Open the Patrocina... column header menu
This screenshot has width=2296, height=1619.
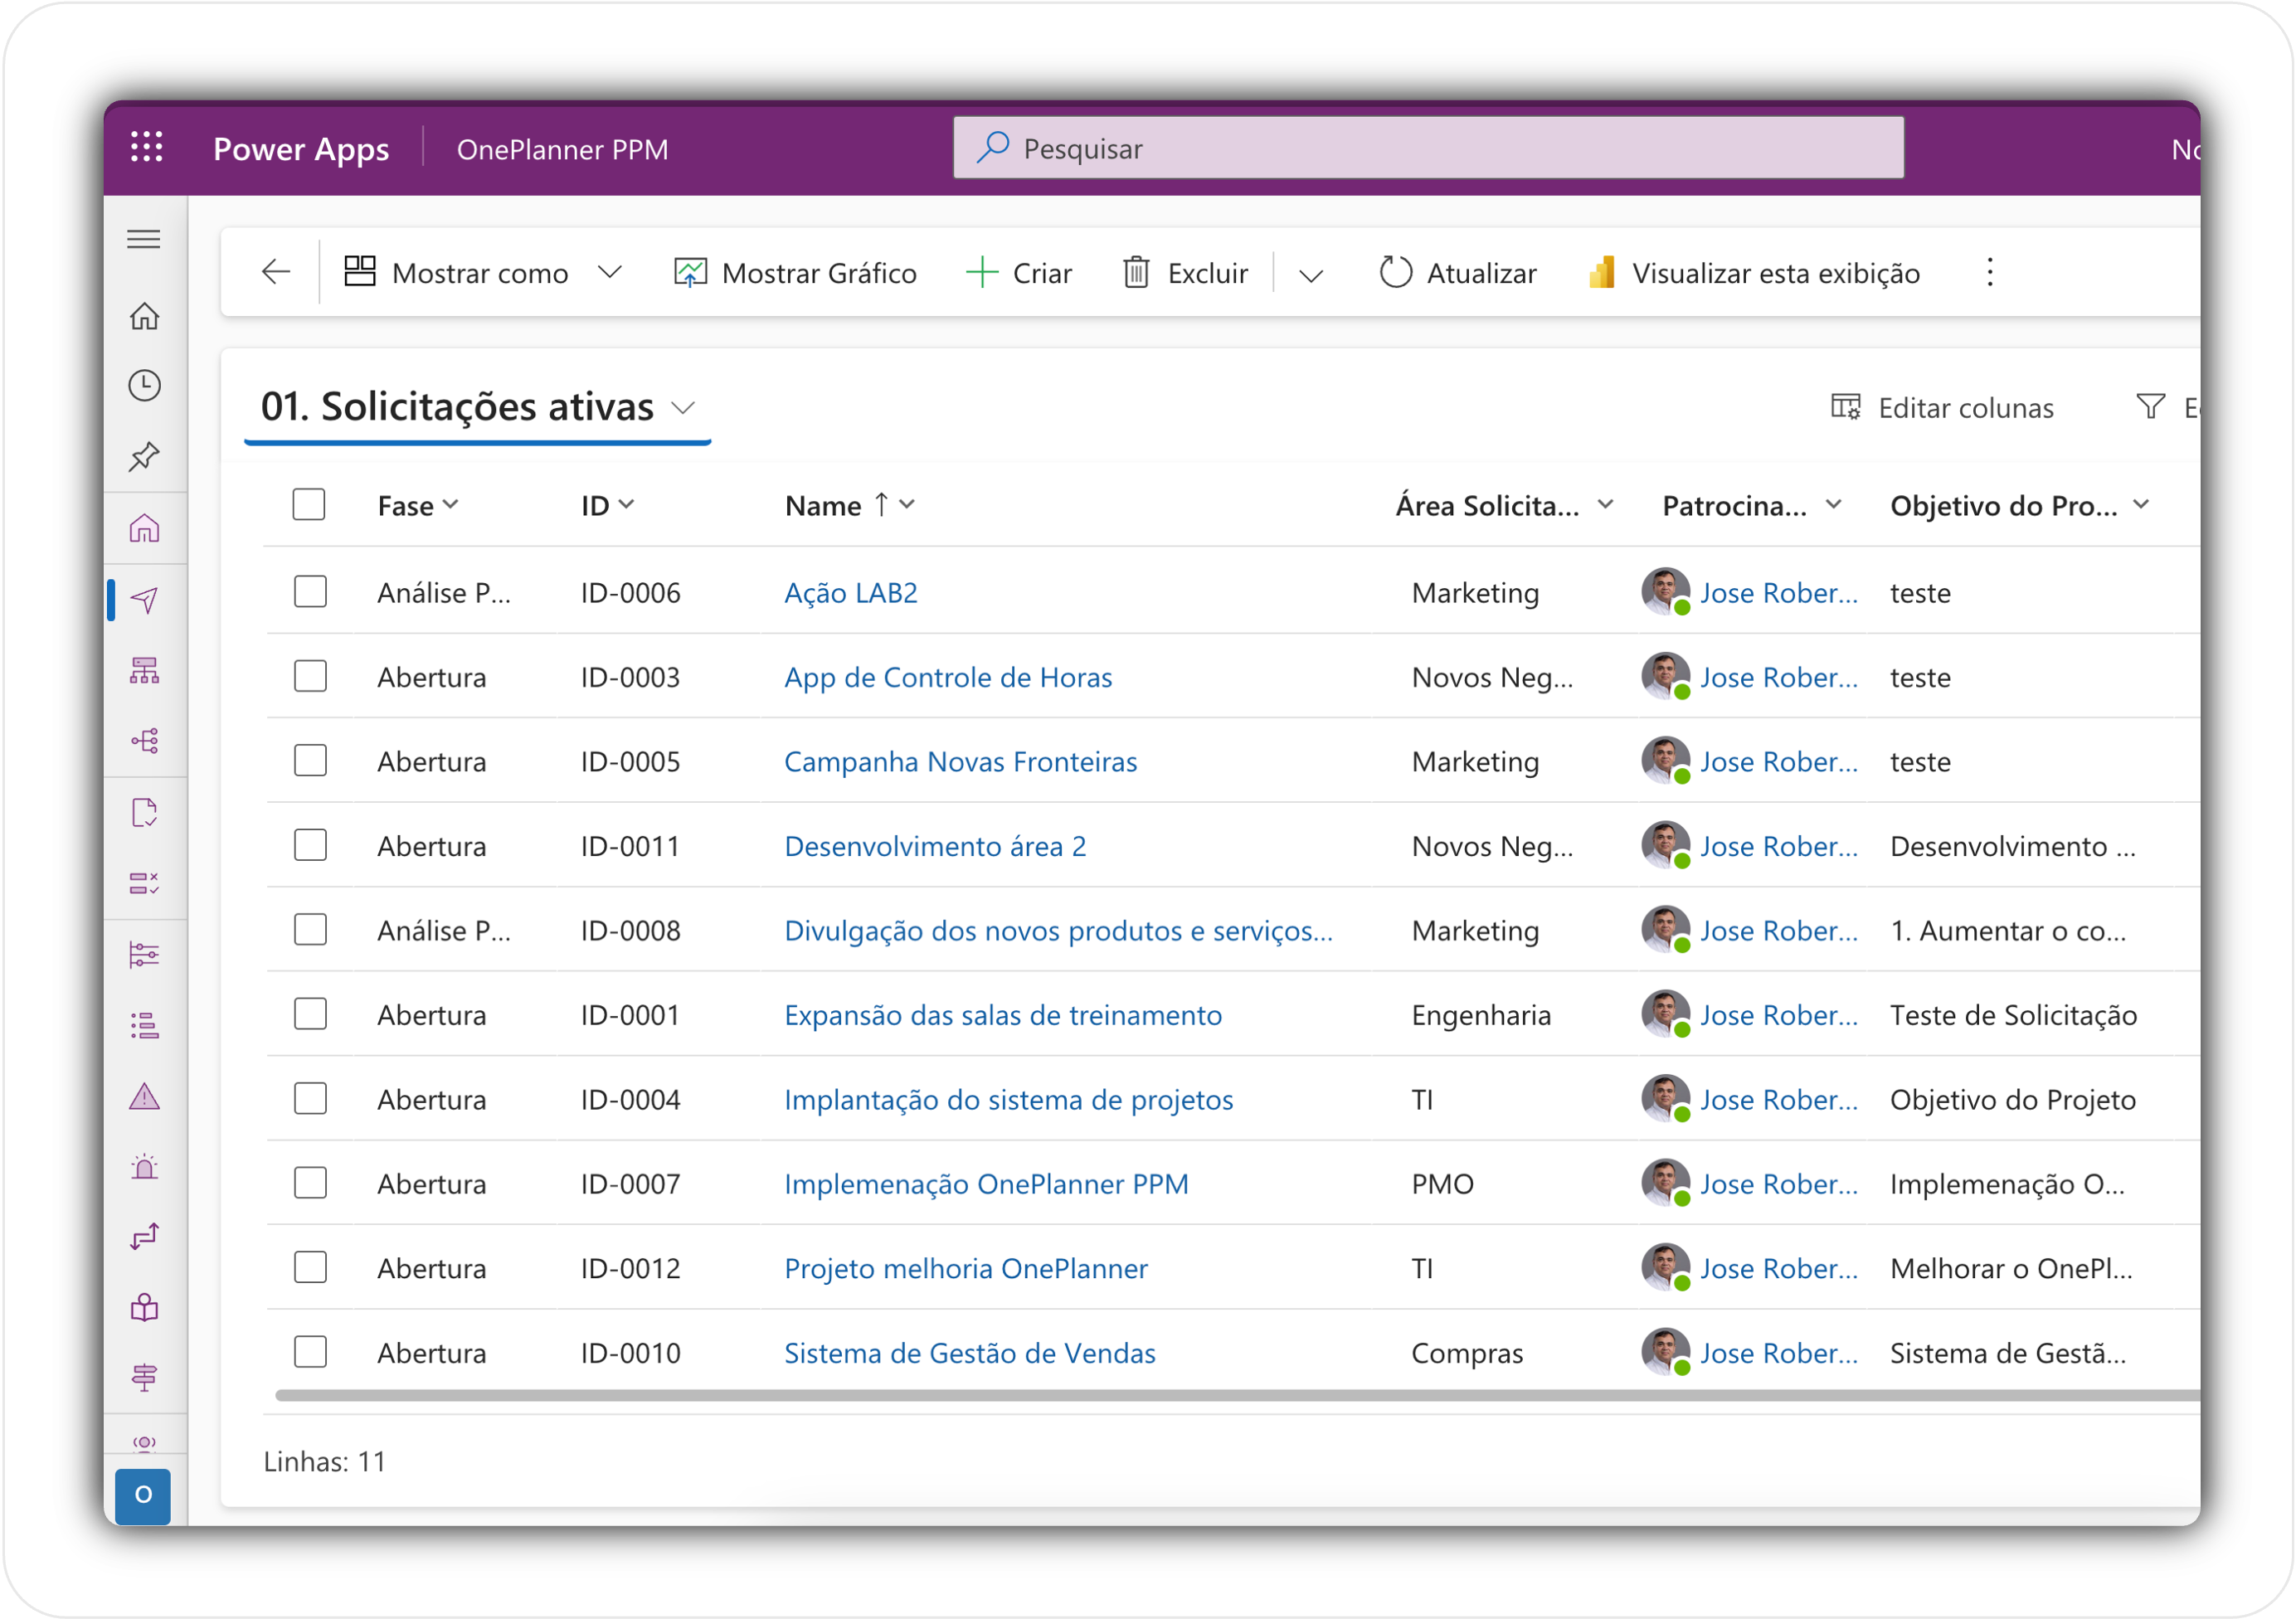pyautogui.click(x=1751, y=506)
